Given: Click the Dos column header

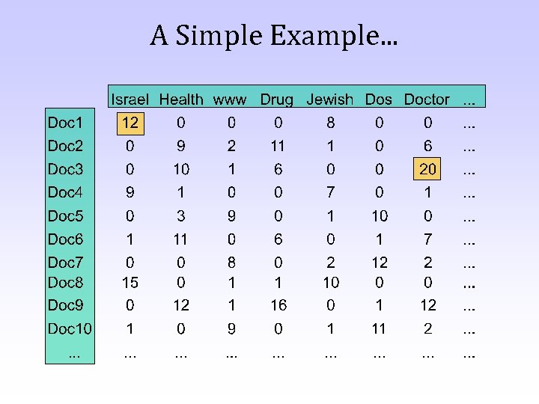Looking at the screenshot, I should [x=379, y=99].
